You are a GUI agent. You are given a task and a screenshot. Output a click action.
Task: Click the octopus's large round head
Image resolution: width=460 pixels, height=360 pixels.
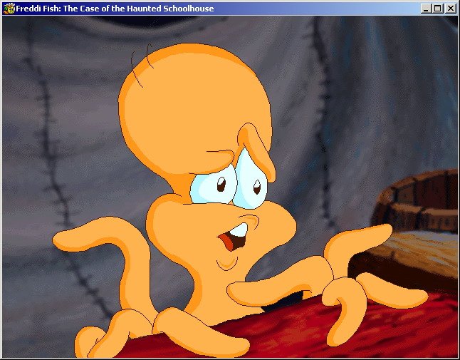tap(195, 112)
